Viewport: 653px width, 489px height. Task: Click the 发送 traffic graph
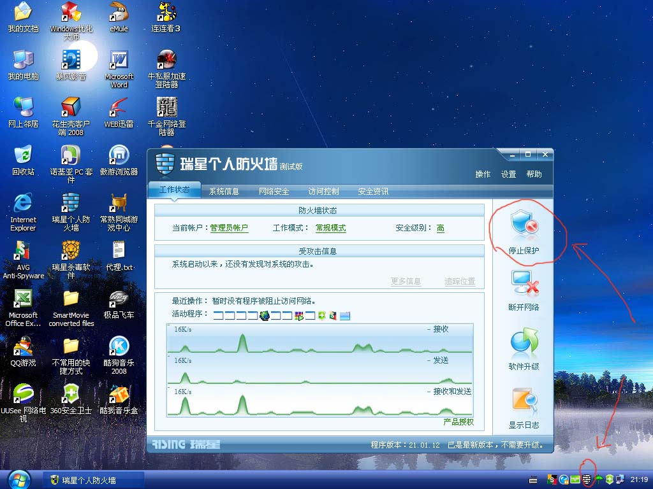click(x=320, y=369)
